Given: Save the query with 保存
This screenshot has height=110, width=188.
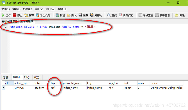Looking at the screenshot, I should [x=83, y=15].
